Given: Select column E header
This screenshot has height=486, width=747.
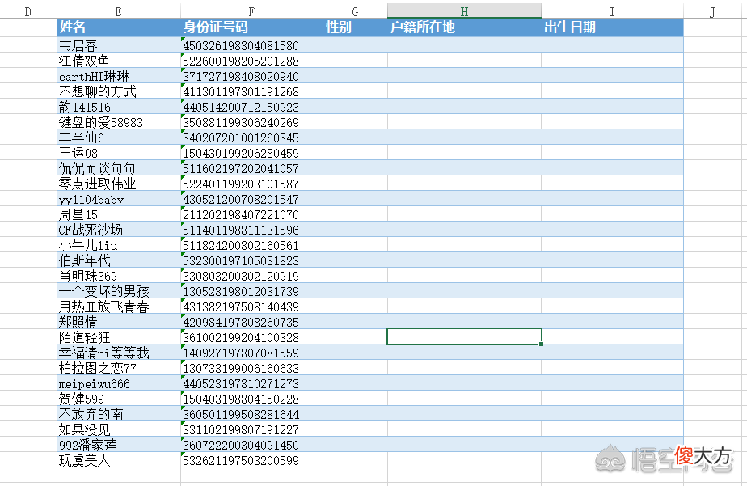Looking at the screenshot, I should point(119,11).
